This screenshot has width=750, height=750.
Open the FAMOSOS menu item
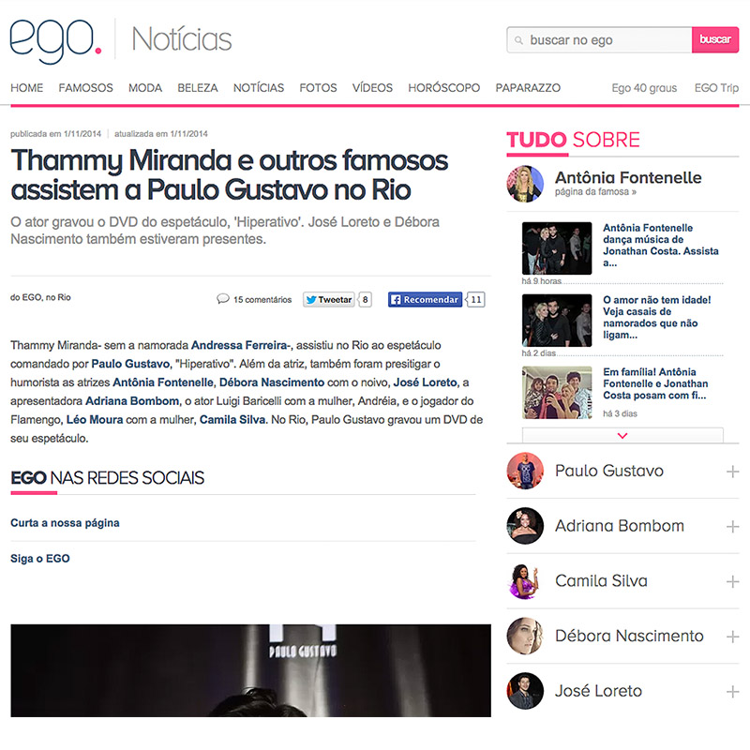click(x=85, y=88)
